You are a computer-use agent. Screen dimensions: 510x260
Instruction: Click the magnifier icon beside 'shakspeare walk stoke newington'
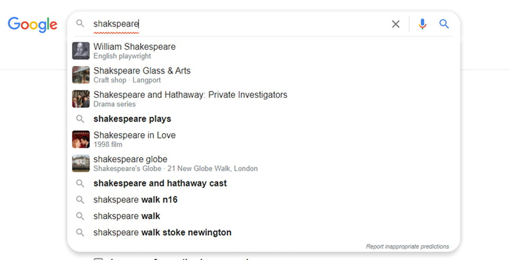(x=80, y=232)
